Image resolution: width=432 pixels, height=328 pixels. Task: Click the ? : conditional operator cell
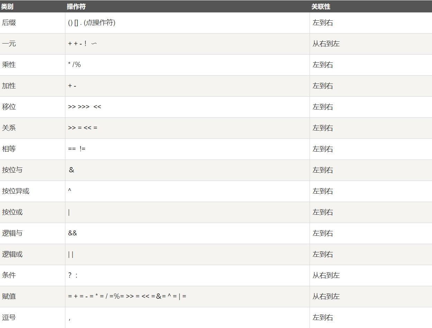pos(187,276)
